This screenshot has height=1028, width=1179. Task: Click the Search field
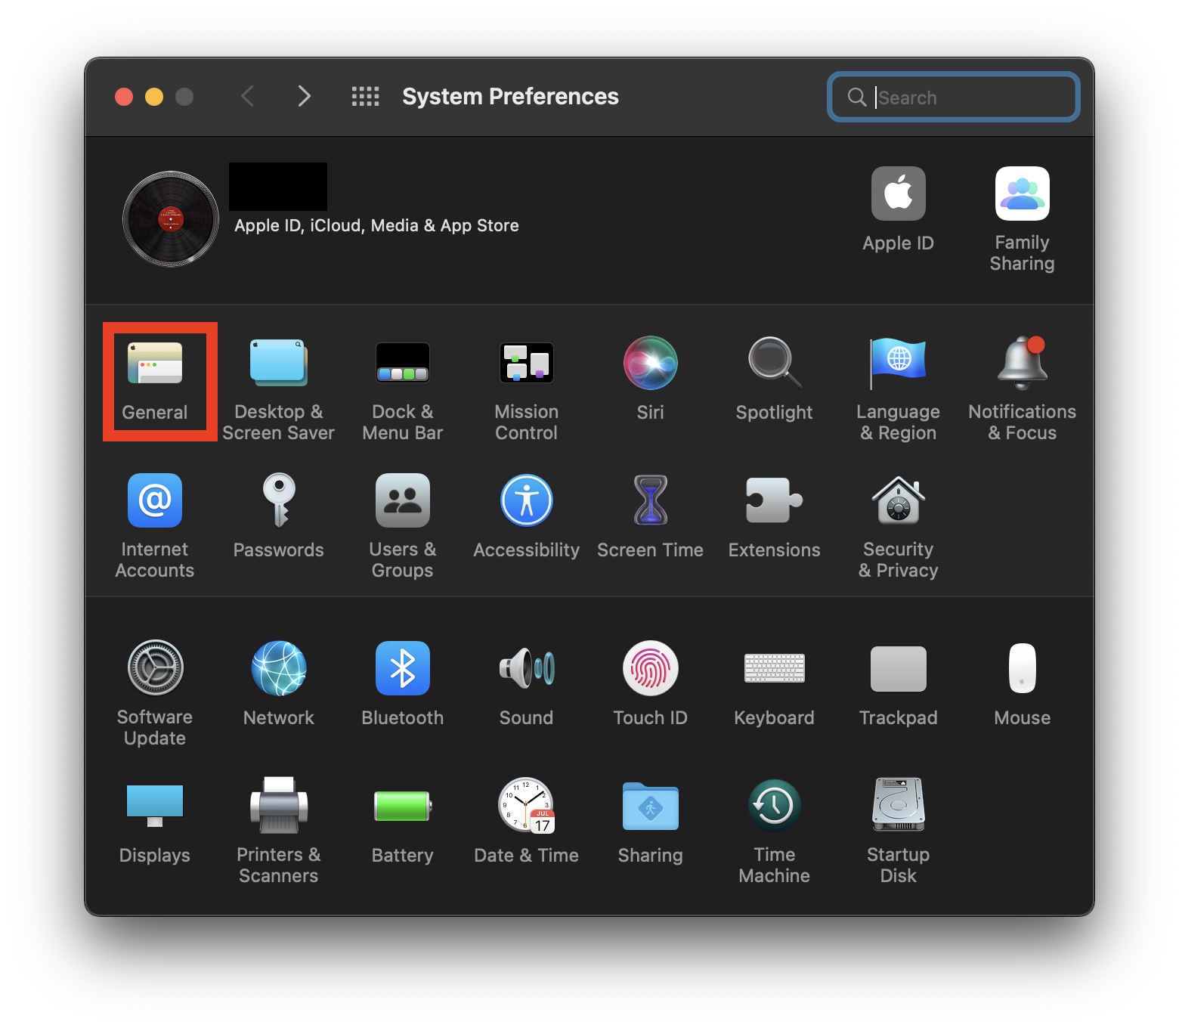[x=954, y=97]
